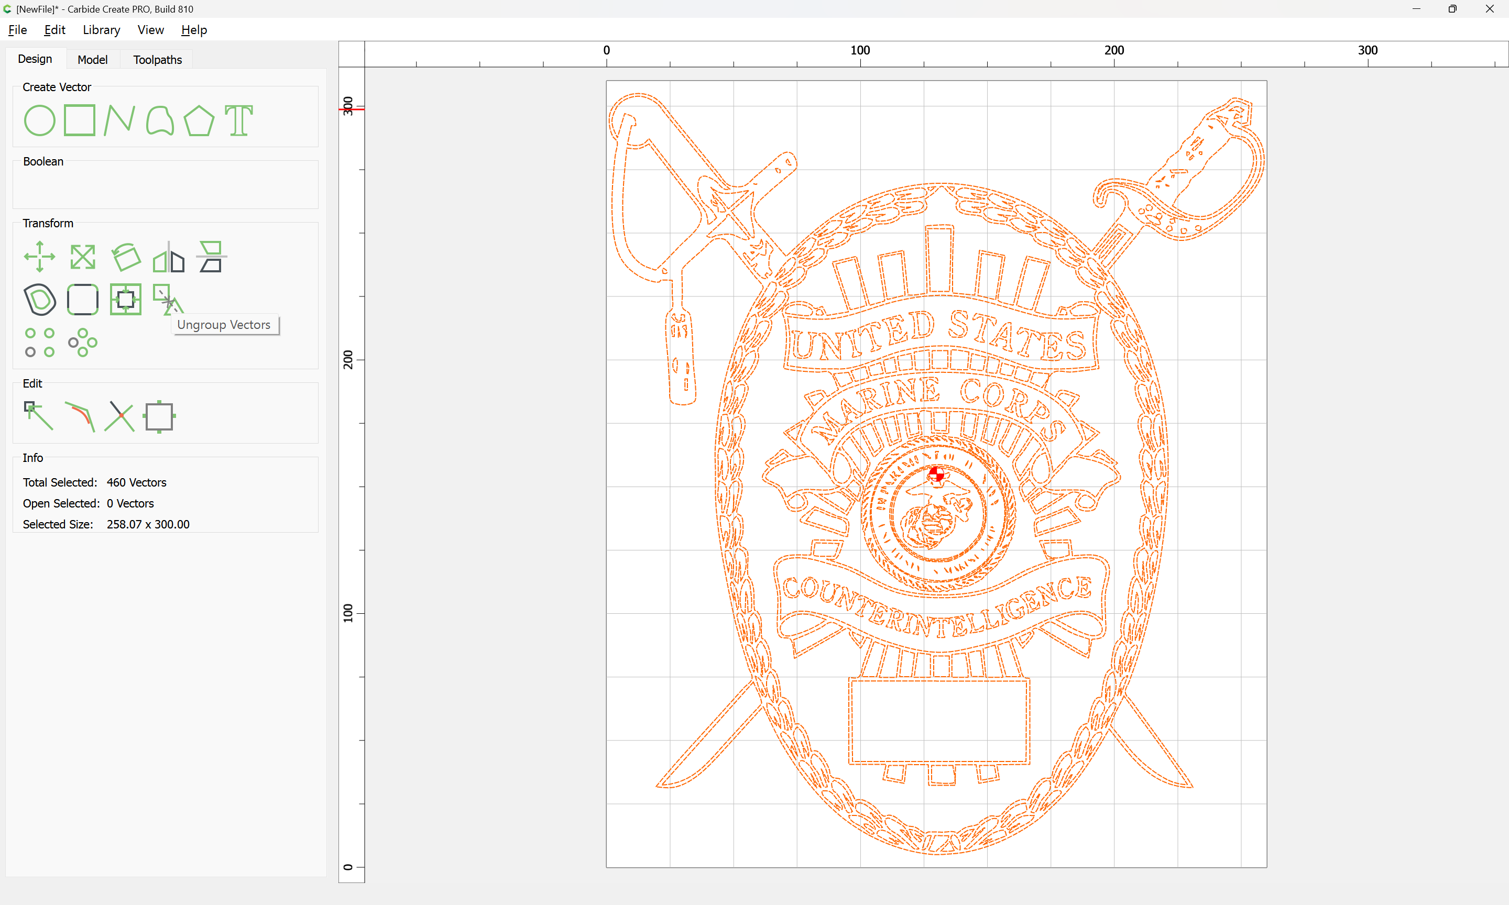Select the Join Vectors tool
This screenshot has height=905, width=1509.
coord(80,416)
